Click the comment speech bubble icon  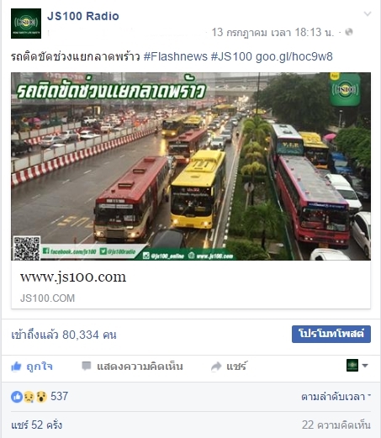87,366
